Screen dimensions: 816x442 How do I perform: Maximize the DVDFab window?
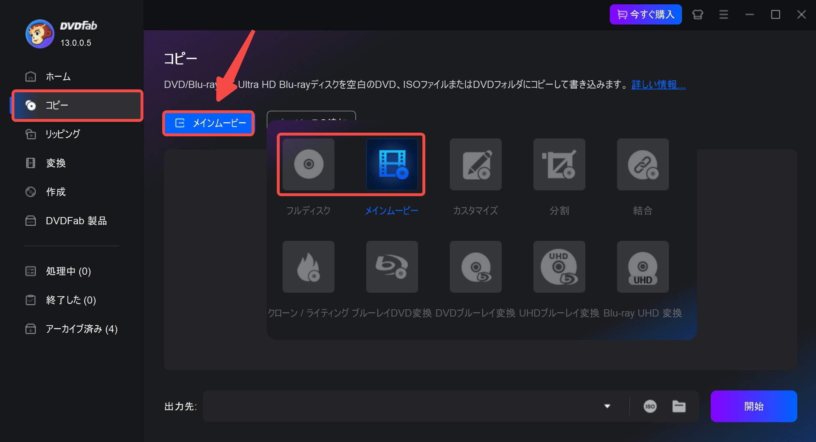tap(775, 14)
